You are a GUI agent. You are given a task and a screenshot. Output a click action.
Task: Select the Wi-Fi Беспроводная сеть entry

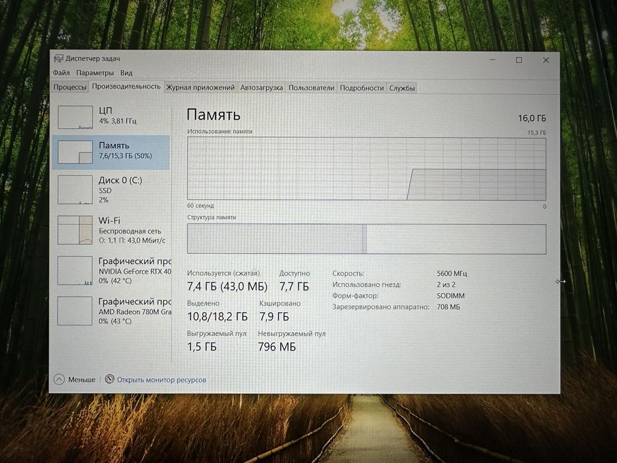pos(111,230)
